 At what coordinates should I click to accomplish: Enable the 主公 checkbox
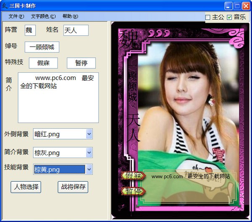pos(208,17)
